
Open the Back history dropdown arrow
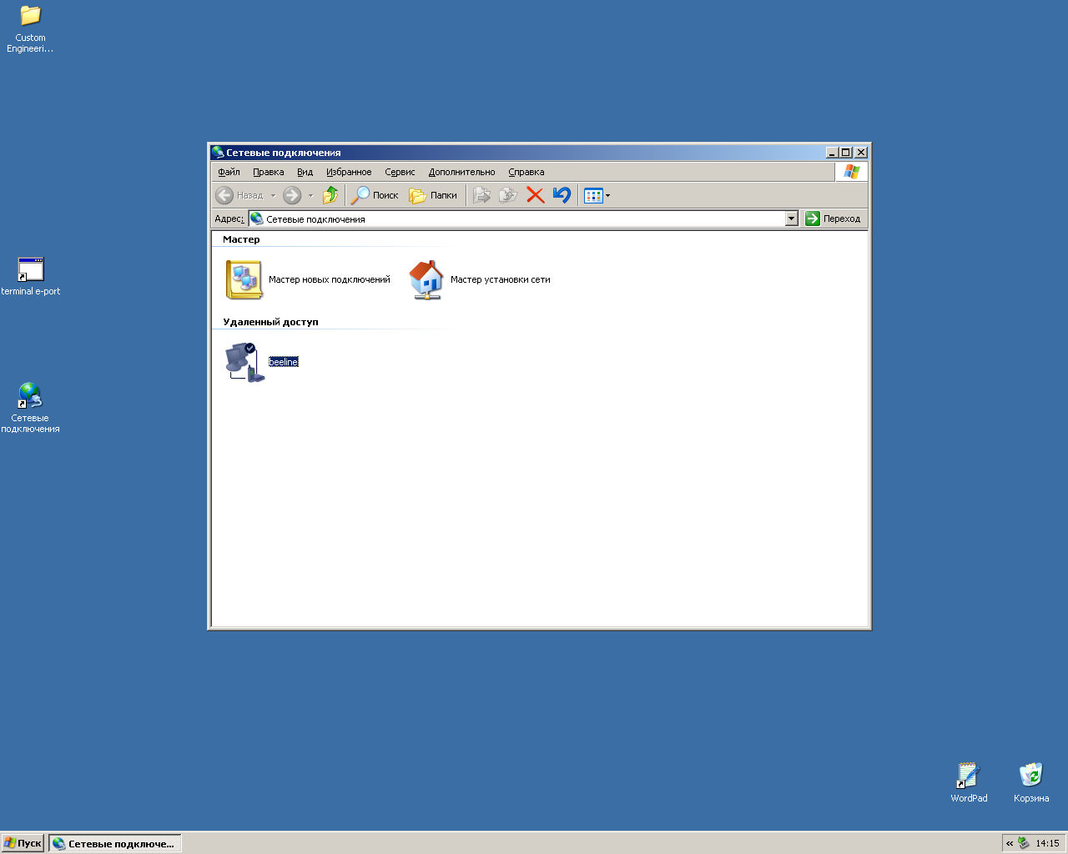click(x=273, y=195)
